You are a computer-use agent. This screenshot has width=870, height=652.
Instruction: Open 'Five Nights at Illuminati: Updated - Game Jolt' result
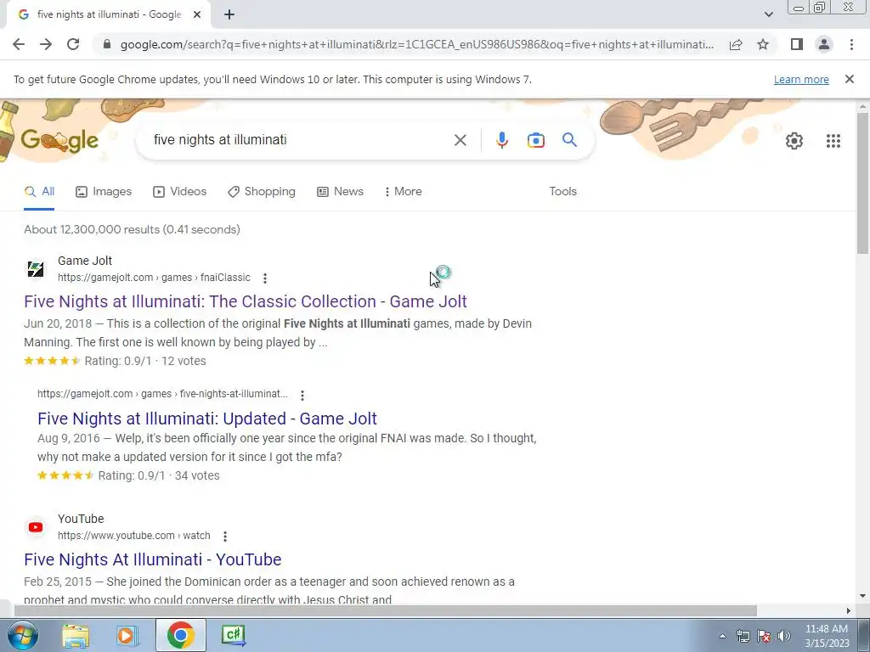point(207,419)
